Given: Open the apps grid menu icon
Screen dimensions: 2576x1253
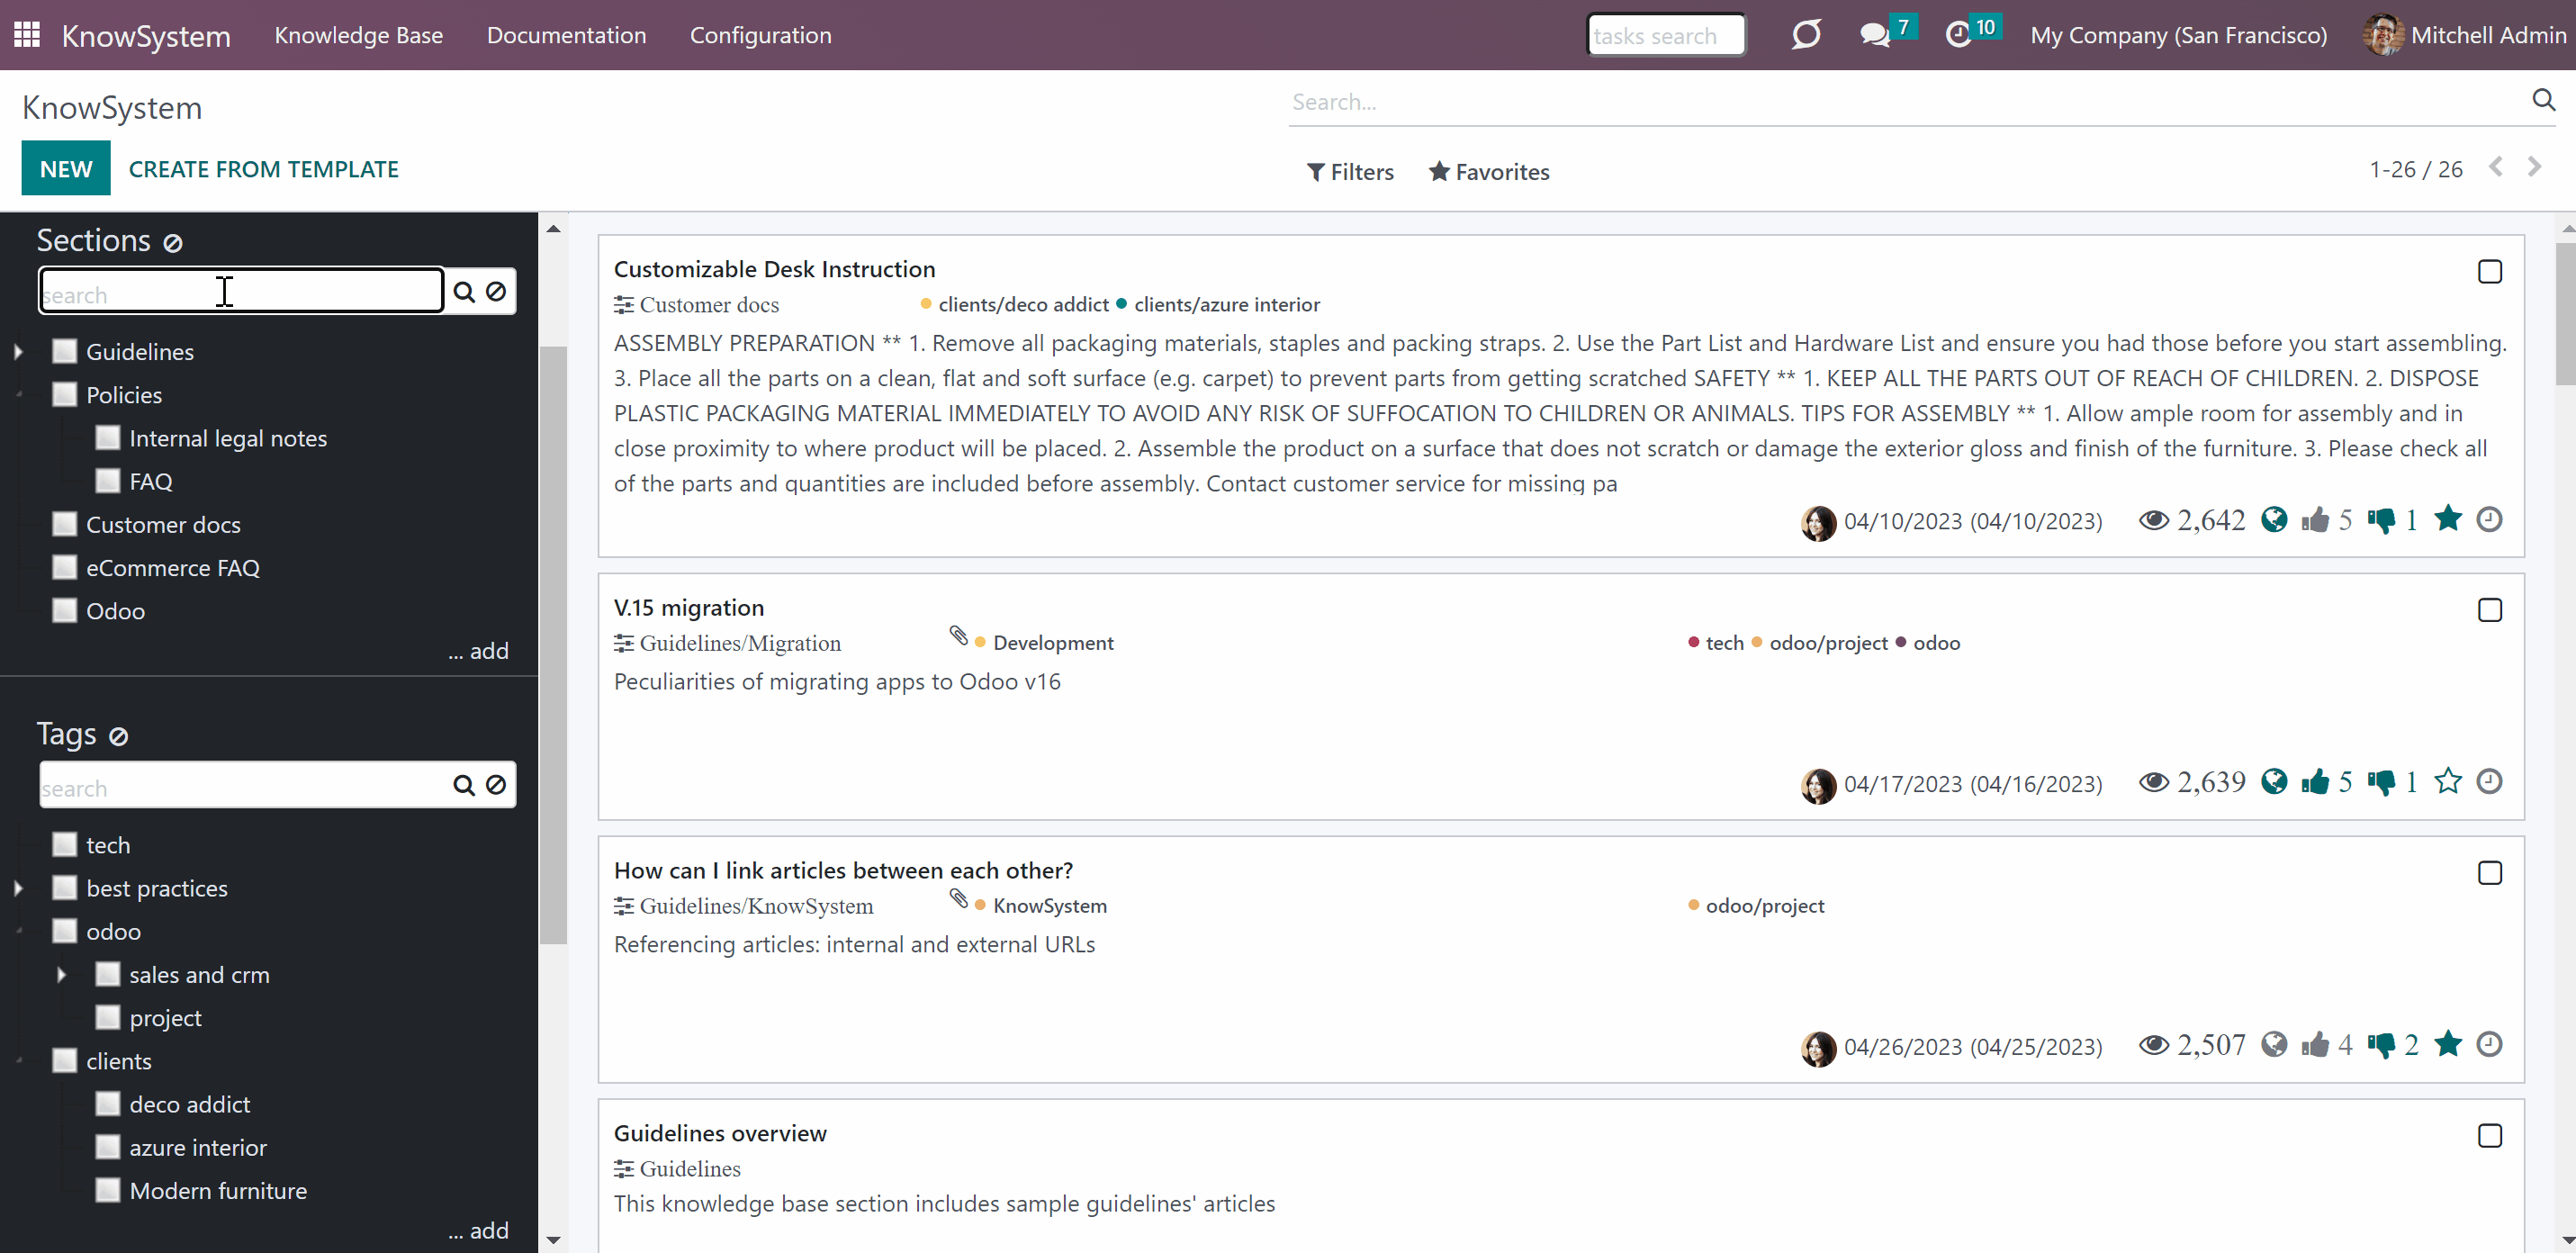Looking at the screenshot, I should (x=27, y=35).
